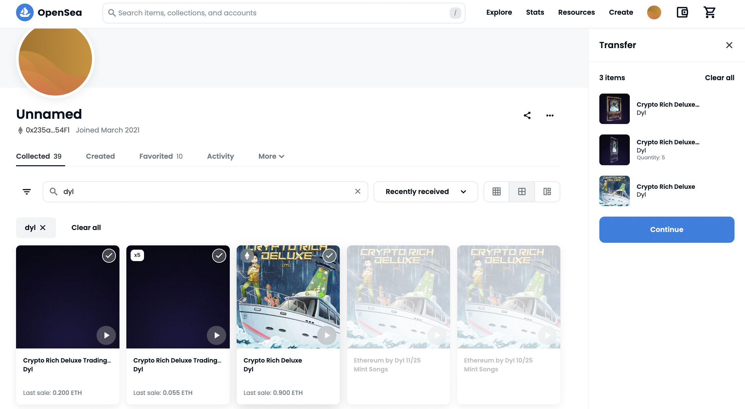The height and width of the screenshot is (409, 745).
Task: Open the wallet icon in header
Action: (682, 12)
